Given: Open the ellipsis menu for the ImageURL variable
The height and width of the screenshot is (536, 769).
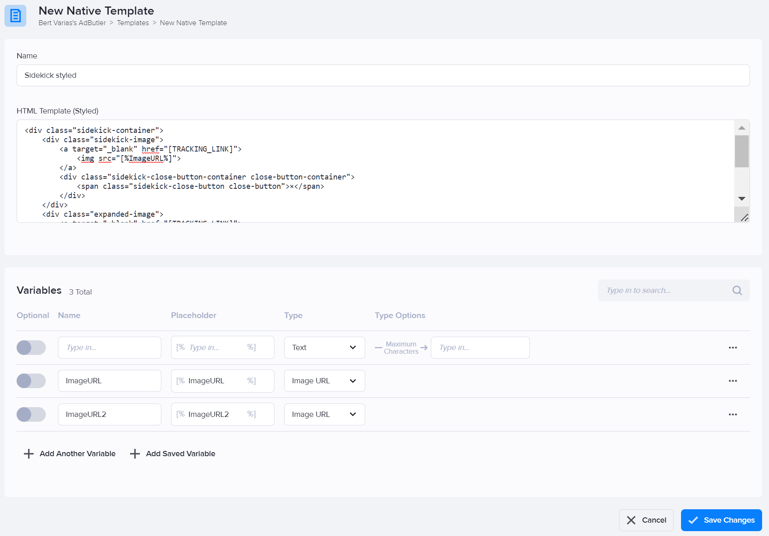Looking at the screenshot, I should [x=733, y=380].
